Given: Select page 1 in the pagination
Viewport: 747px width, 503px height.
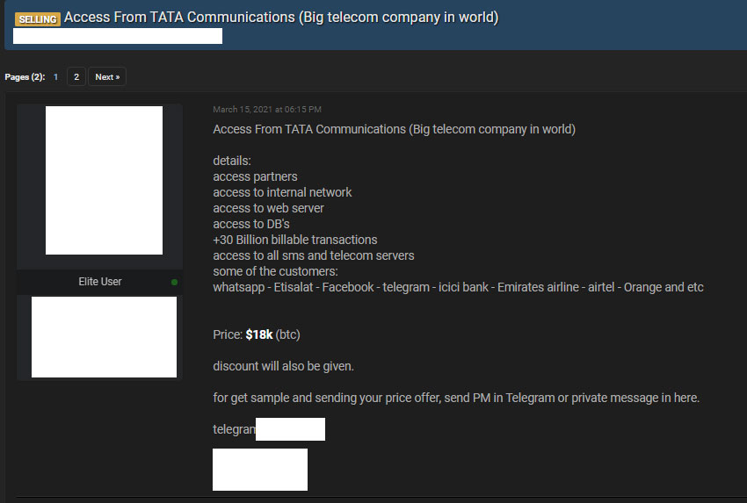Looking at the screenshot, I should [55, 76].
